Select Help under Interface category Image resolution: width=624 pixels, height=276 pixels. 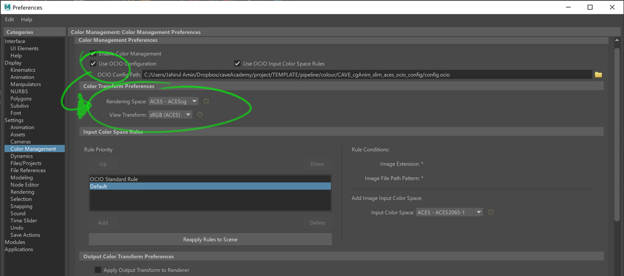tap(16, 56)
